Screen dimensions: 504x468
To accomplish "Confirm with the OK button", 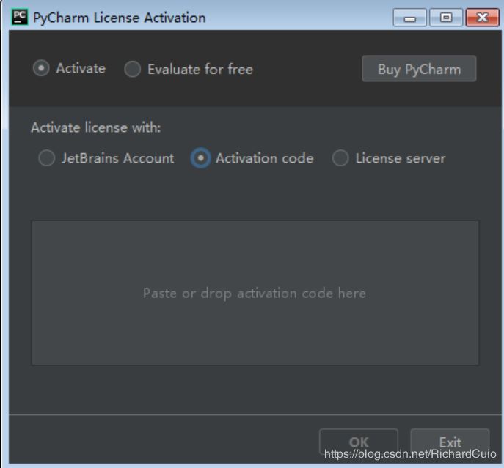I will (359, 442).
